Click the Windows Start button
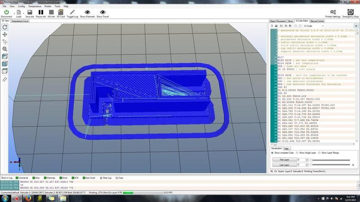Screen dimensions: 360x202 [5, 198]
